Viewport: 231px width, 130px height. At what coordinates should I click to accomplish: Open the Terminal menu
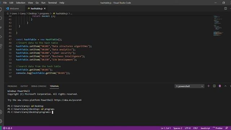tap(52, 3)
